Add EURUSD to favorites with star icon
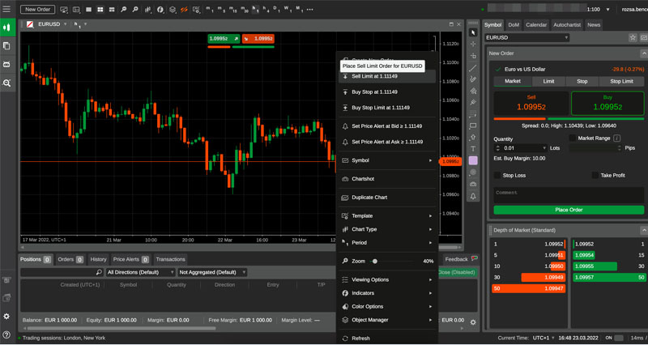The width and height of the screenshot is (648, 345). pos(633,37)
